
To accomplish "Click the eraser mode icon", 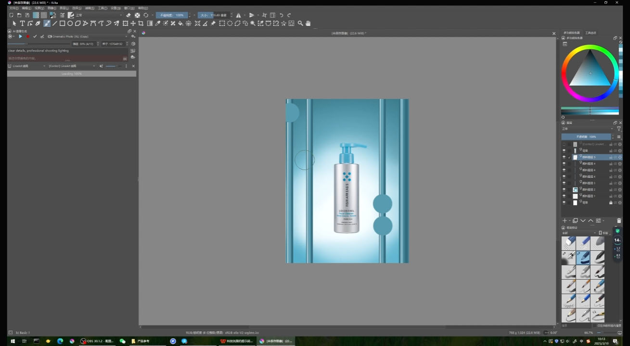I will pyautogui.click(x=128, y=15).
